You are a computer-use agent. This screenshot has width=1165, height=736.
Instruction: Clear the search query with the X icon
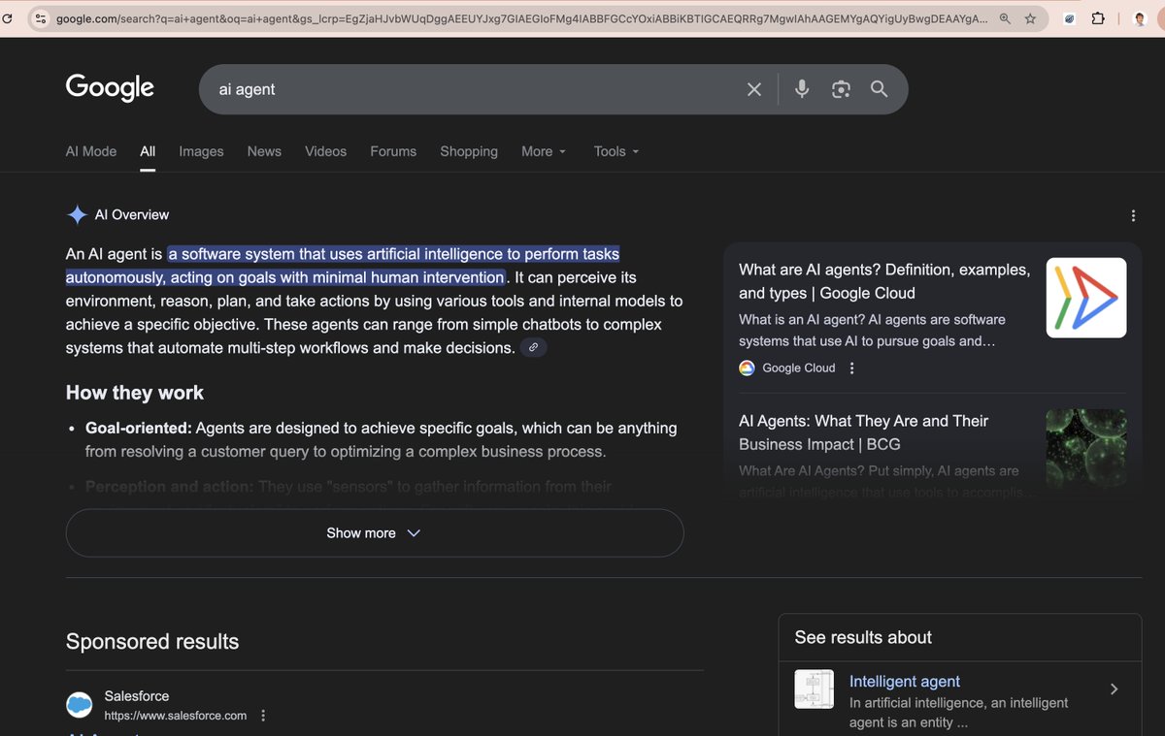[x=754, y=88]
